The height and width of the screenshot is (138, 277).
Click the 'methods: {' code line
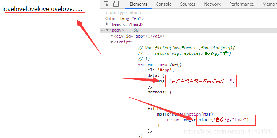[x=160, y=92]
